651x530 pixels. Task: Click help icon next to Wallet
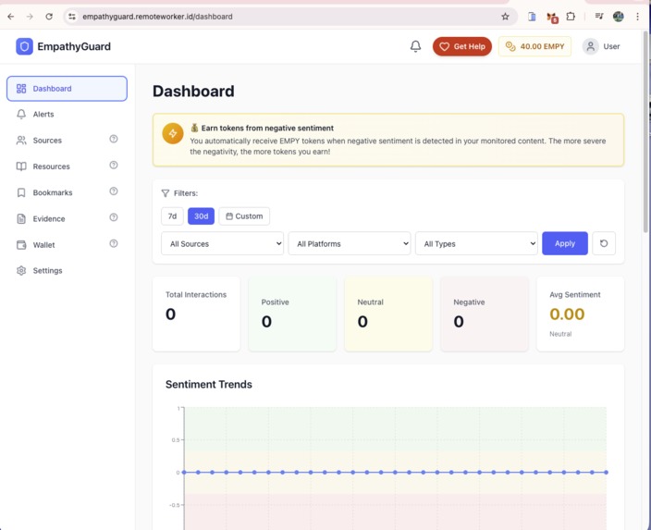coord(114,243)
